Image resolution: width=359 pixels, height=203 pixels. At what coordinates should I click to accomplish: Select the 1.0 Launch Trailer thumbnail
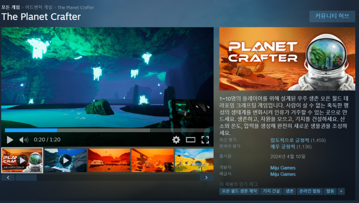tap(22, 160)
